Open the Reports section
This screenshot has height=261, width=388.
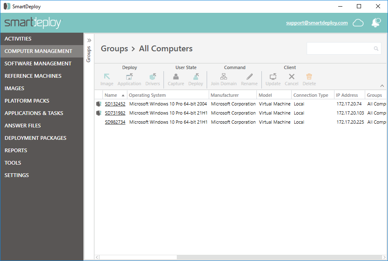[42, 150]
